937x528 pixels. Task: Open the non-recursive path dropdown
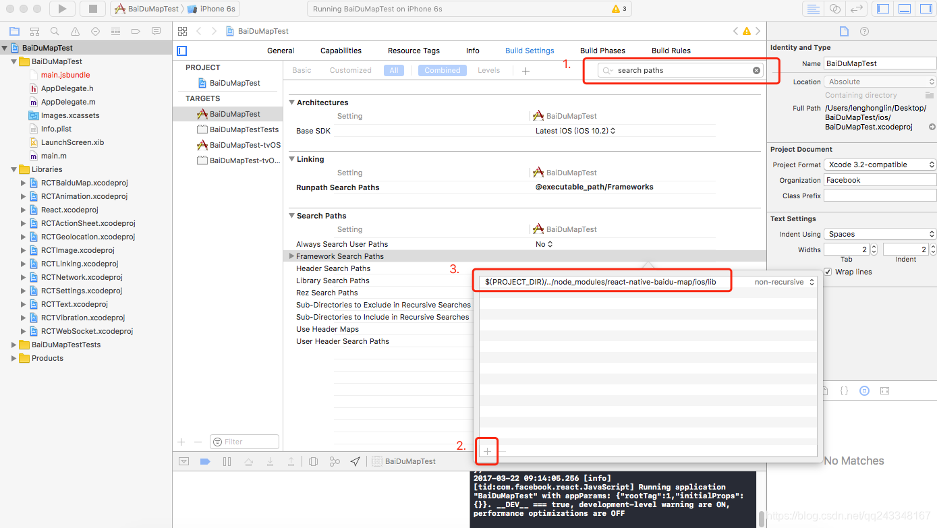coord(785,282)
